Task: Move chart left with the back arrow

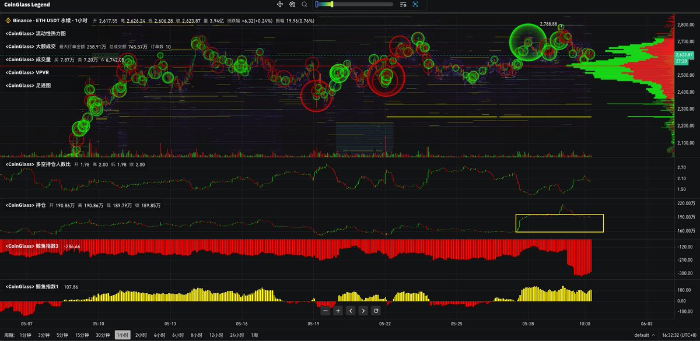Action: coord(351,311)
